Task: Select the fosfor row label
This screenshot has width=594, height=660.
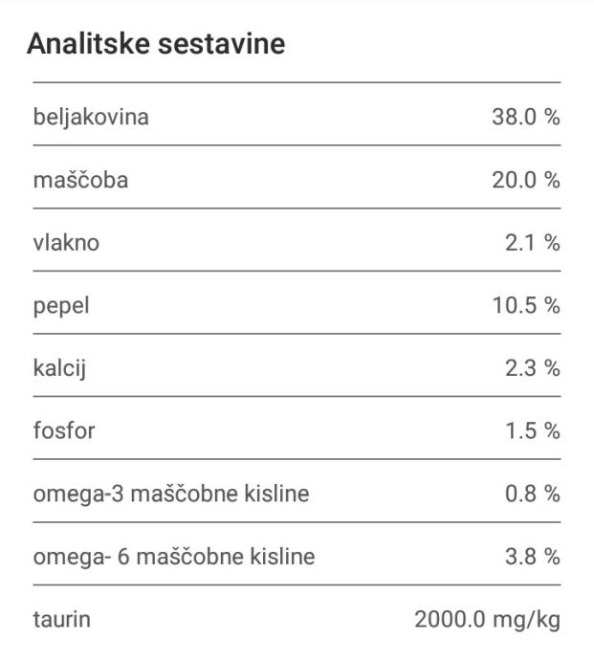Action: click(x=64, y=430)
